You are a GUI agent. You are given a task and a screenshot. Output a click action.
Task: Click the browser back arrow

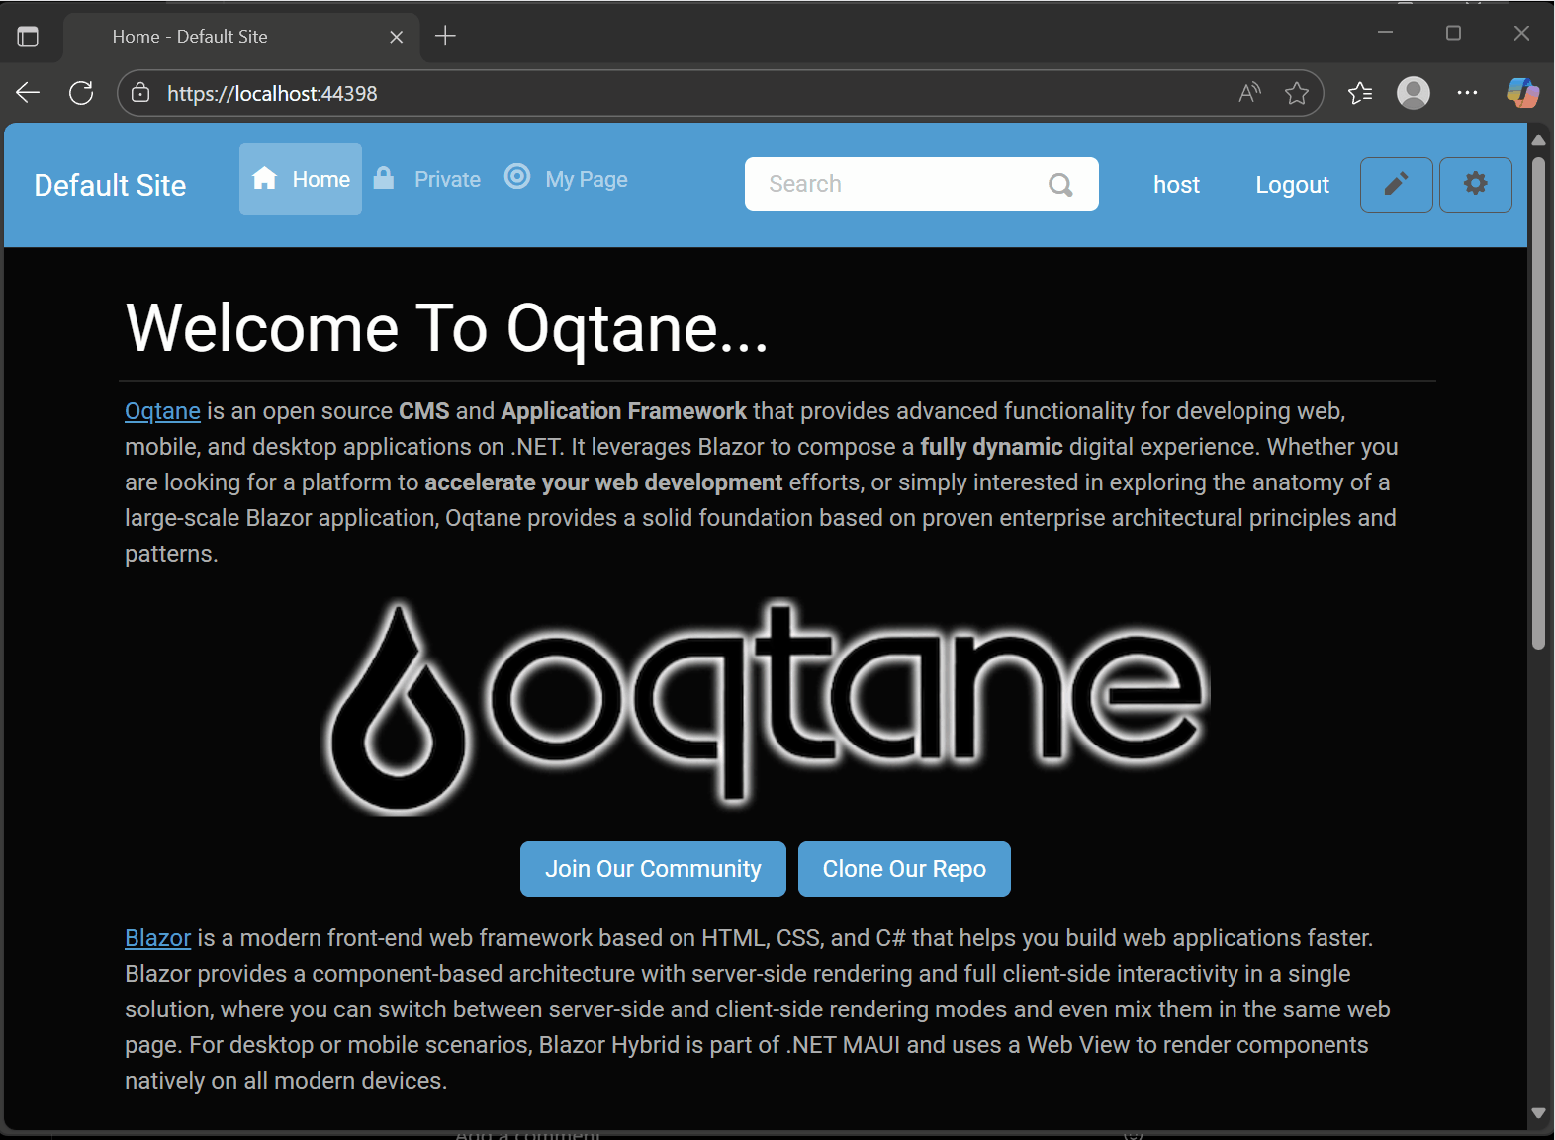pos(28,93)
